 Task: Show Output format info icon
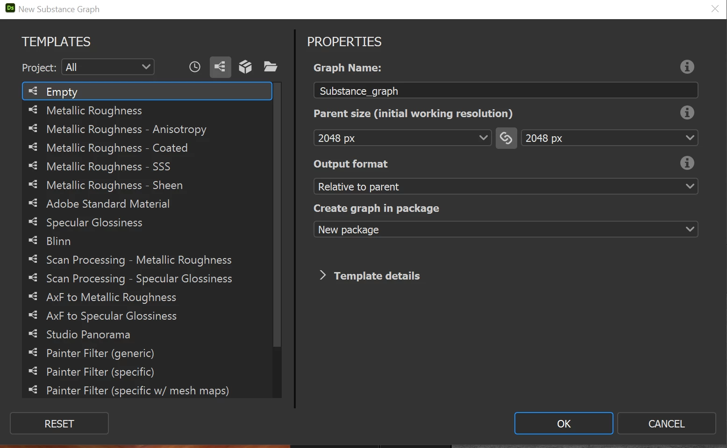[687, 163]
